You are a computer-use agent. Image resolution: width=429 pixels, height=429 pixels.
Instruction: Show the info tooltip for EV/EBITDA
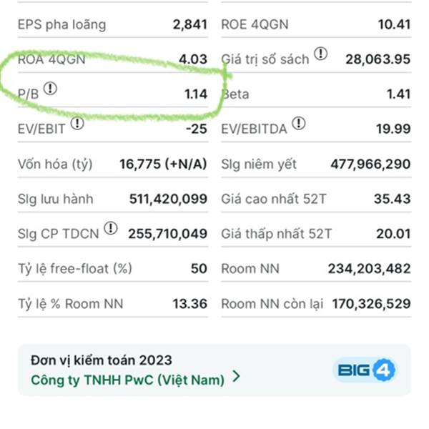click(299, 124)
